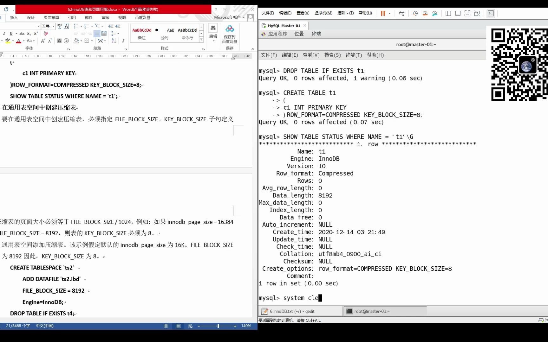Click plus on the Word zoom slider

pyautogui.click(x=235, y=326)
